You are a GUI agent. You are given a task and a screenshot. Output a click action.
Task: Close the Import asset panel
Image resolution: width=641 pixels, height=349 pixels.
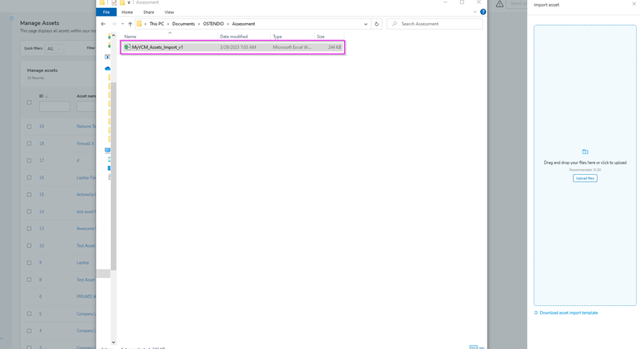[634, 4]
